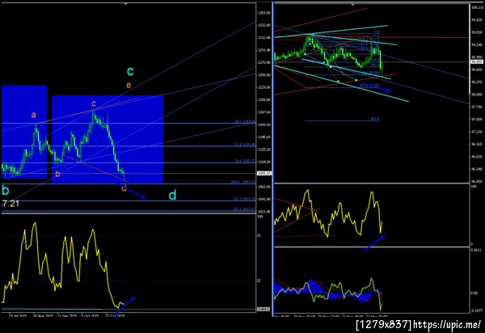Select the pink wave label "b"
This screenshot has width=485, height=333.
click(57, 174)
